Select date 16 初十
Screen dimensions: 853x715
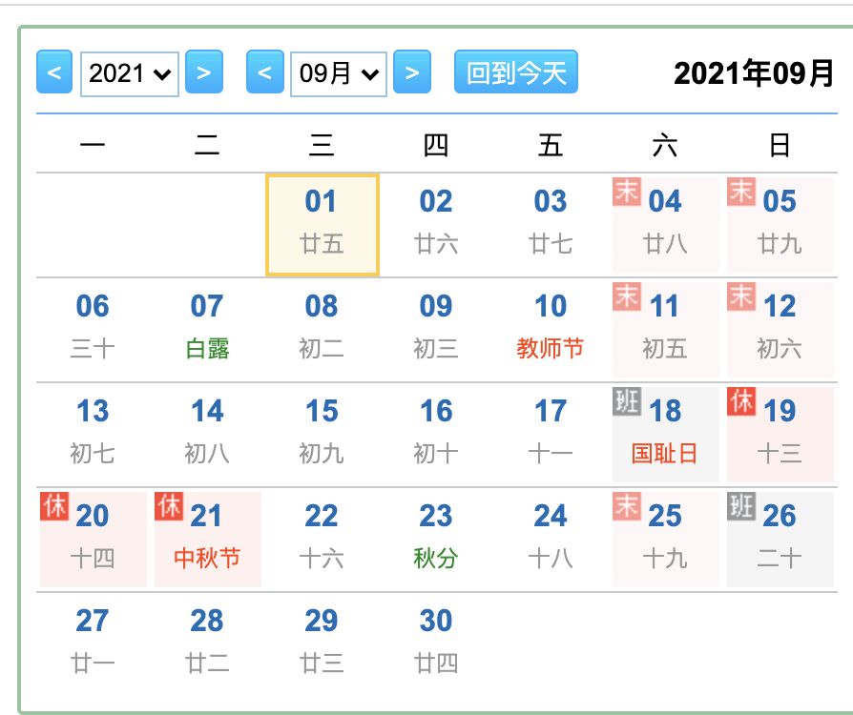coord(436,435)
